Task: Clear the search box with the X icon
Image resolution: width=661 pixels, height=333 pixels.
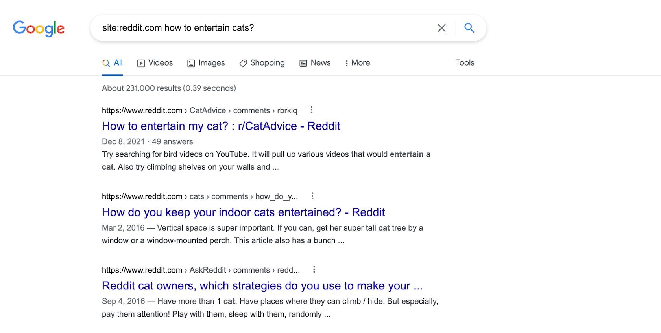Action: click(442, 28)
